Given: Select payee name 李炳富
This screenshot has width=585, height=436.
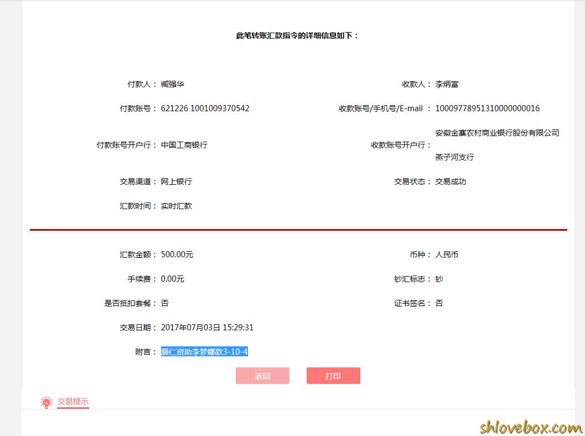Looking at the screenshot, I should (447, 84).
